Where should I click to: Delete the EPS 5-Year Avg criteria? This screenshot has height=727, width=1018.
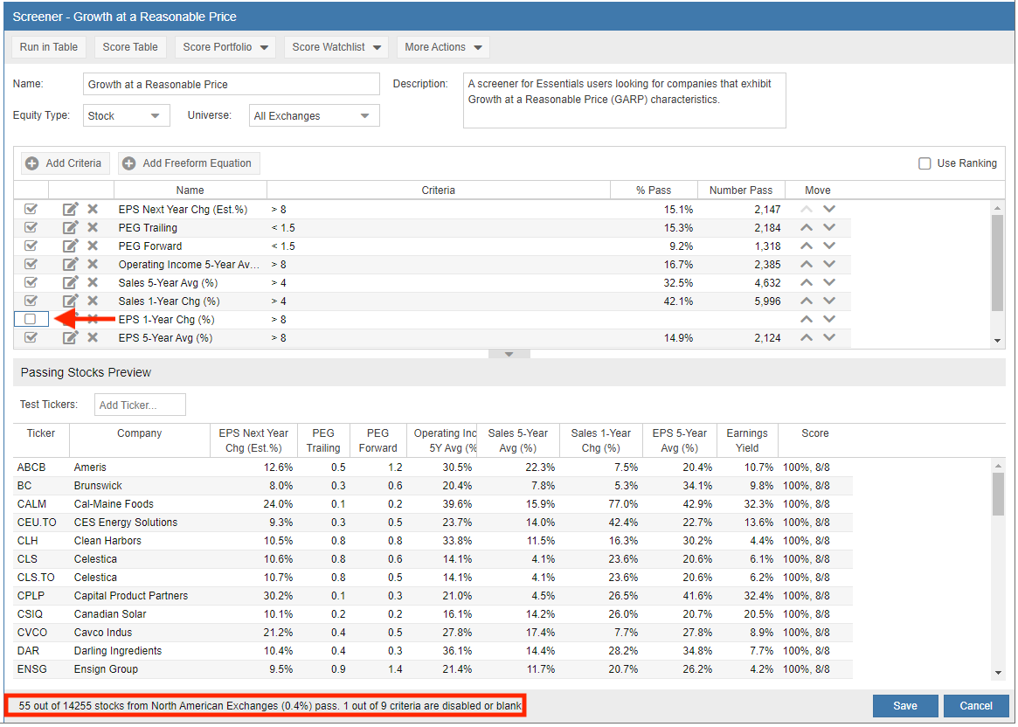point(93,337)
